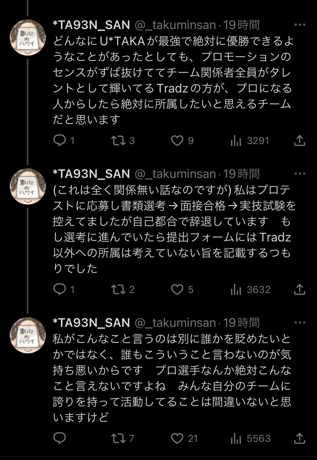View analytics of tweet with 3632 views
Viewport: 317px width, 460px height.
pos(236,289)
